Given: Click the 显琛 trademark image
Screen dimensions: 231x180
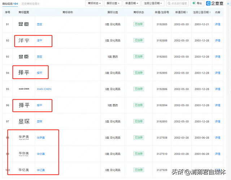Looking at the screenshot, I should coord(24,122).
